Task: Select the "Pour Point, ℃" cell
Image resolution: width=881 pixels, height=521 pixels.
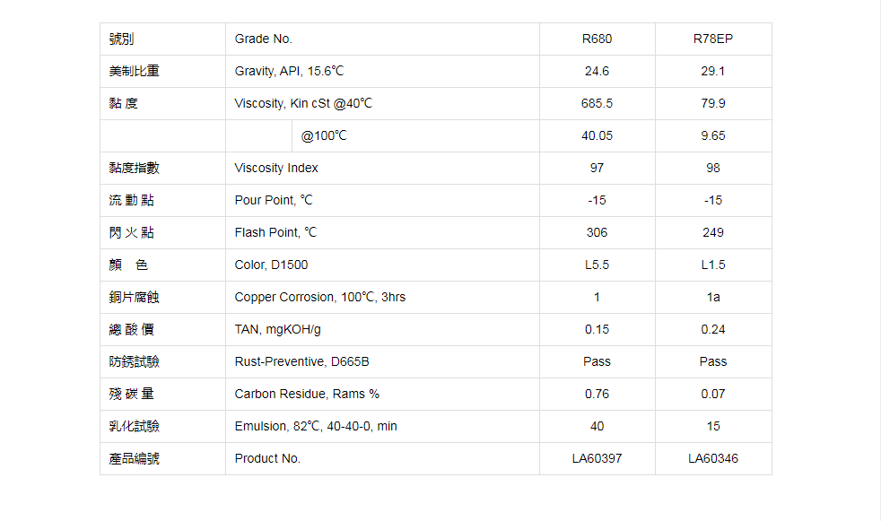Action: [274, 200]
